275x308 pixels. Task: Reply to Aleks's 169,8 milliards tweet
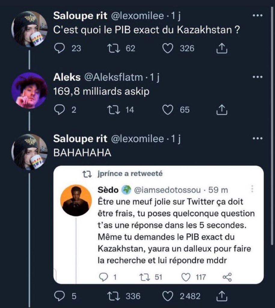(59, 110)
